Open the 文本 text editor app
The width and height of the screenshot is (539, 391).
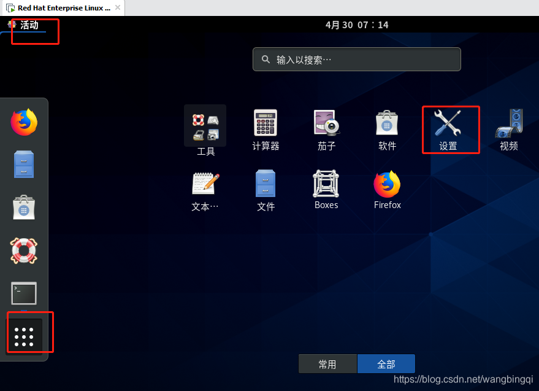click(x=205, y=192)
